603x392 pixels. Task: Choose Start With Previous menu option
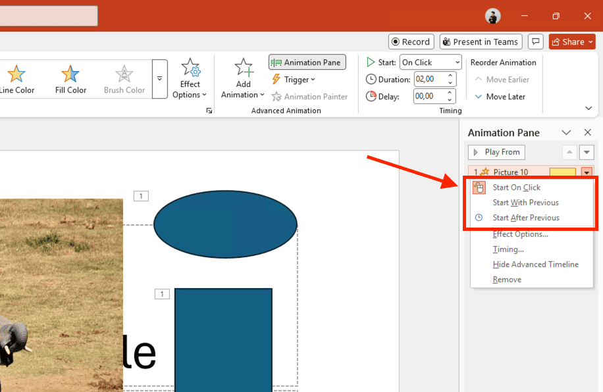click(525, 203)
